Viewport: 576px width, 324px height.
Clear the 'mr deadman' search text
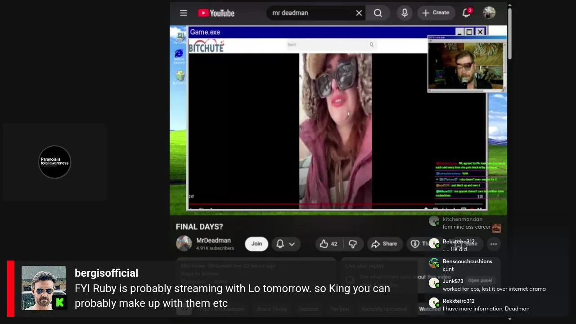359,13
